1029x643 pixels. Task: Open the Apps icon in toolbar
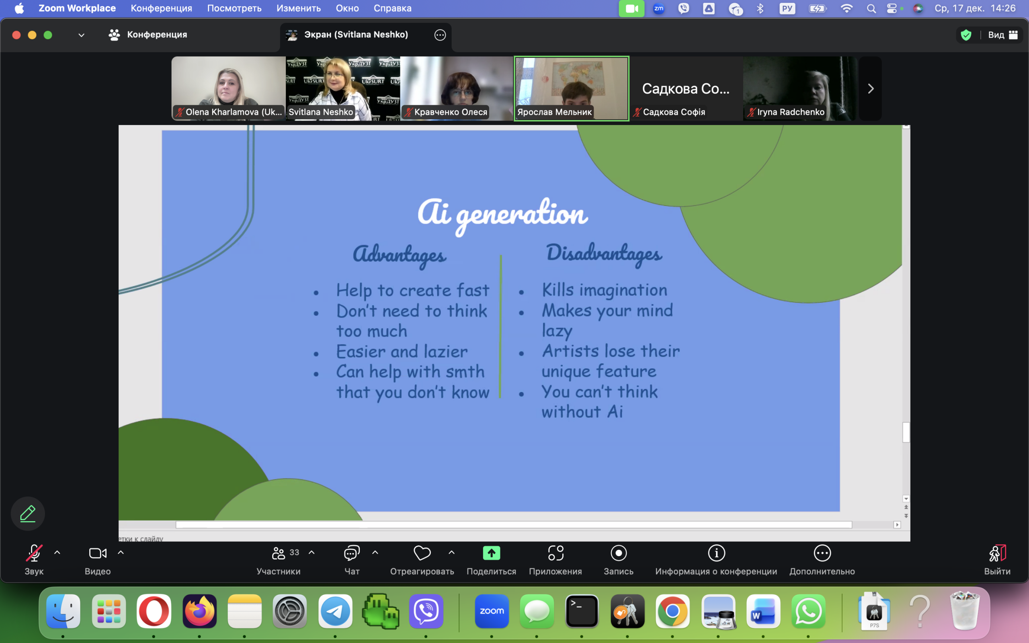click(555, 553)
